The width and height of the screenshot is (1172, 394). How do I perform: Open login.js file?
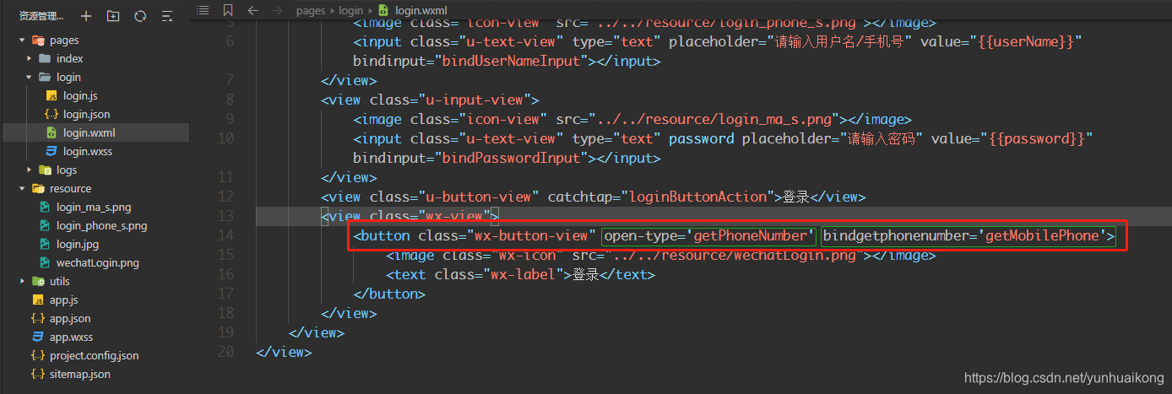point(80,95)
